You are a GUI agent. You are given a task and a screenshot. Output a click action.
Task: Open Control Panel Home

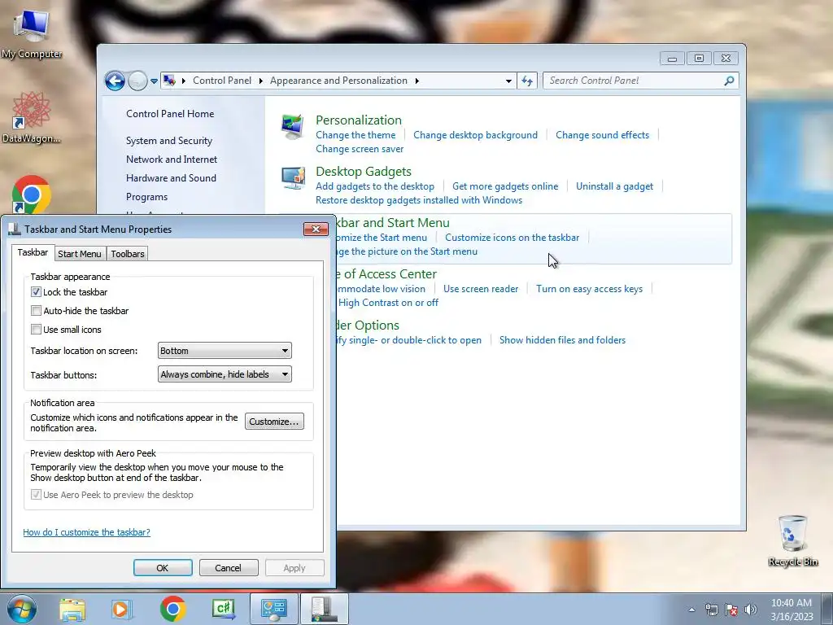pos(170,114)
